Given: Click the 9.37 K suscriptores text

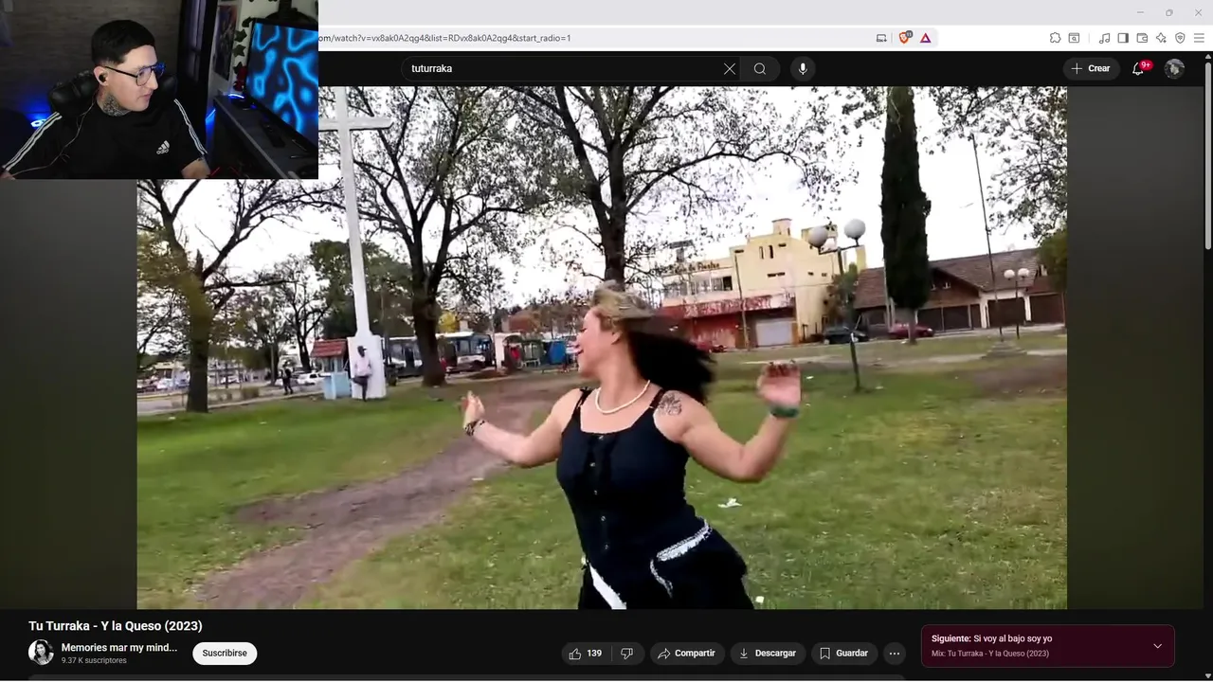Looking at the screenshot, I should coord(94,660).
